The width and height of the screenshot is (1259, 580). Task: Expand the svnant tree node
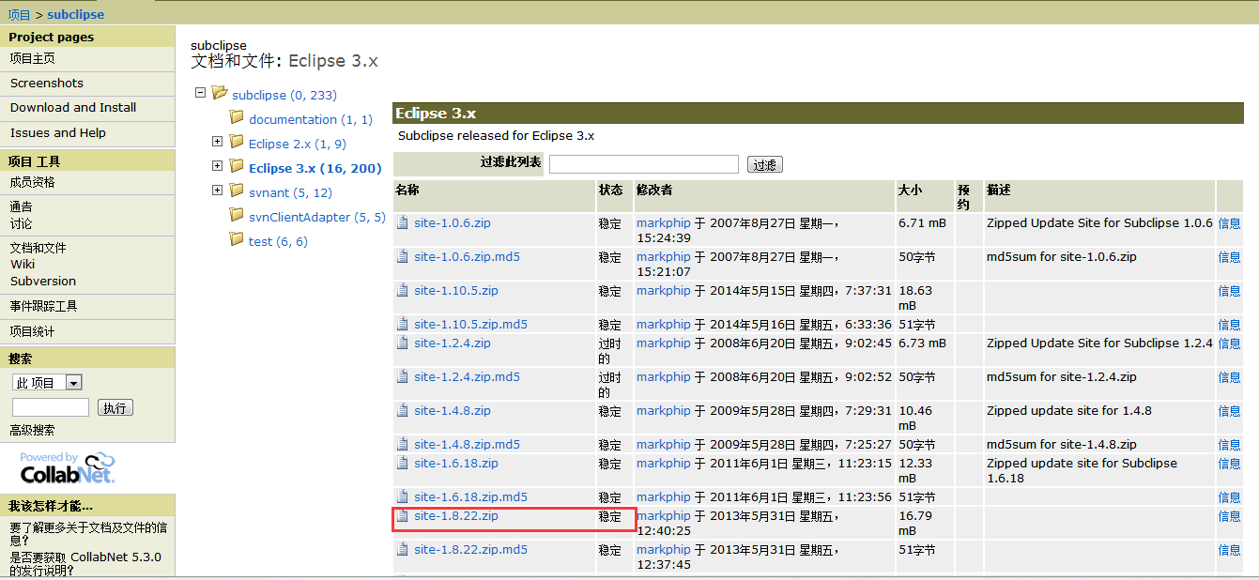click(x=217, y=191)
